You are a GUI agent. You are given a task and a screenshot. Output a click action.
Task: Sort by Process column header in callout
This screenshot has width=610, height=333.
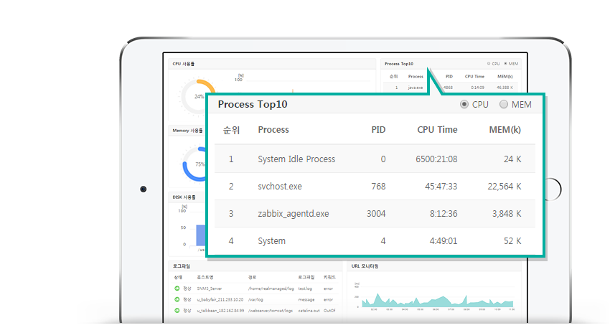(x=273, y=130)
